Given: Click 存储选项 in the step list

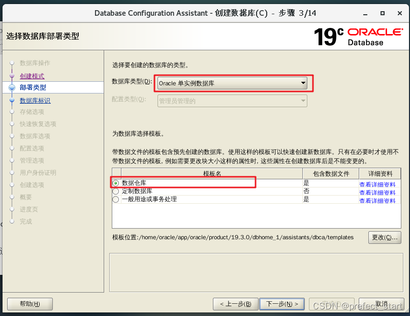Looking at the screenshot, I should click(32, 112).
